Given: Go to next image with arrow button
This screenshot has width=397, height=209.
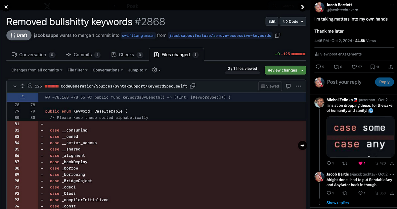Looking at the screenshot, I should coord(302,145).
